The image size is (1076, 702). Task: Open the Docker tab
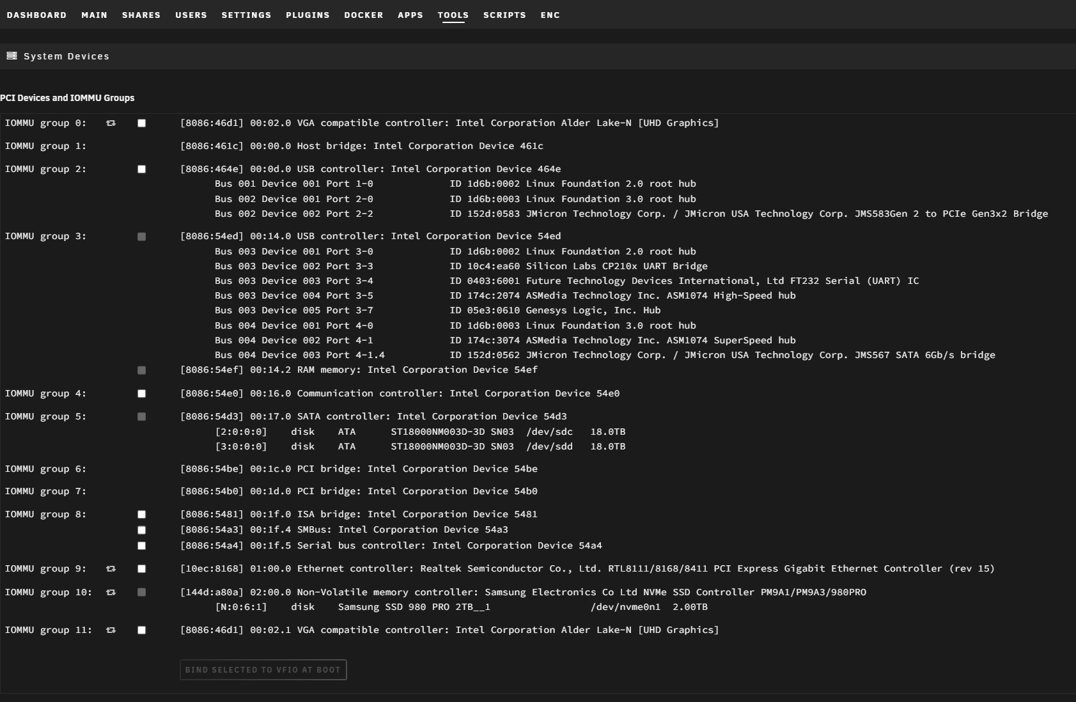(x=364, y=15)
